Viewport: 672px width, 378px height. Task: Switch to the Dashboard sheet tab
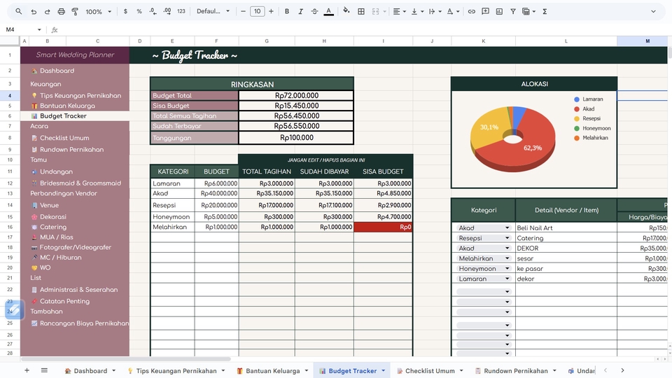click(x=90, y=371)
